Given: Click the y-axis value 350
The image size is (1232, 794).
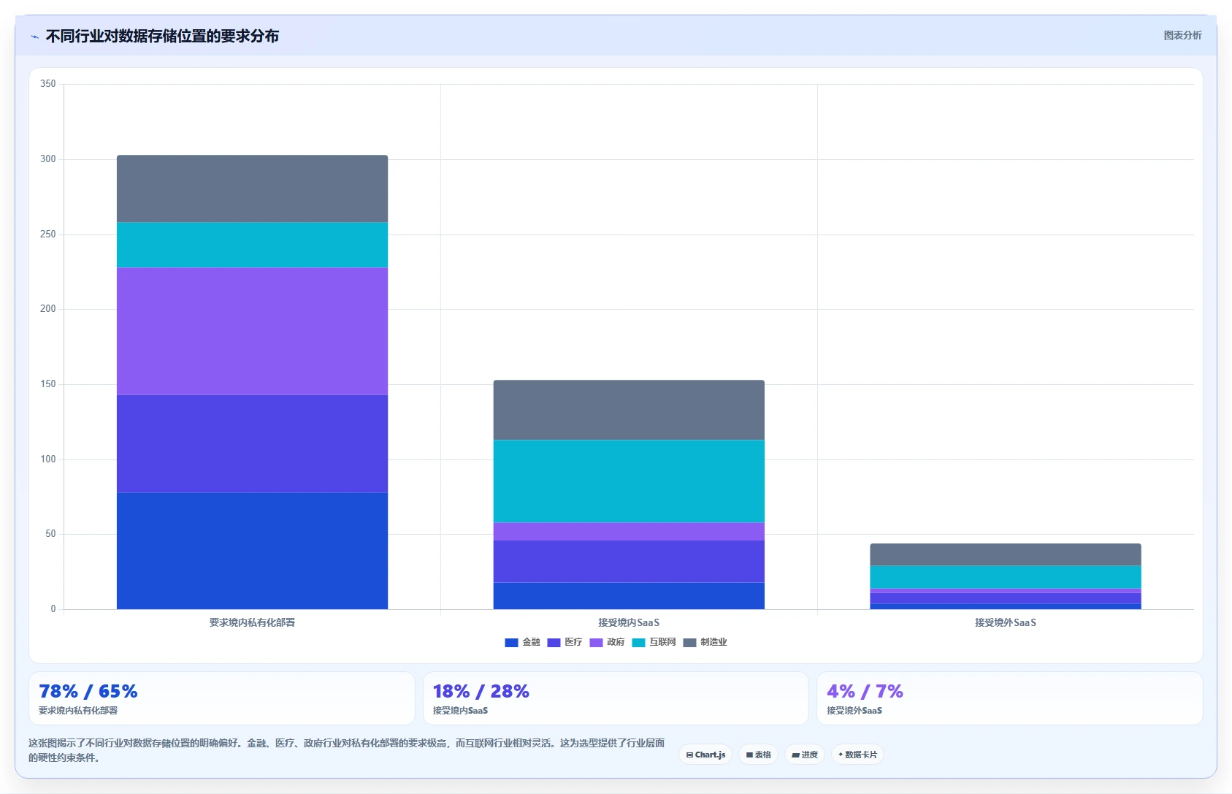Looking at the screenshot, I should pyautogui.click(x=47, y=84).
